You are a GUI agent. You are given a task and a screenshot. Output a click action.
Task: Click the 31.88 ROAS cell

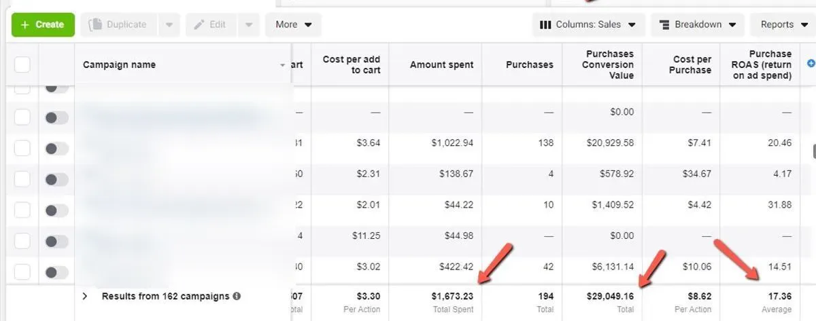click(x=779, y=205)
